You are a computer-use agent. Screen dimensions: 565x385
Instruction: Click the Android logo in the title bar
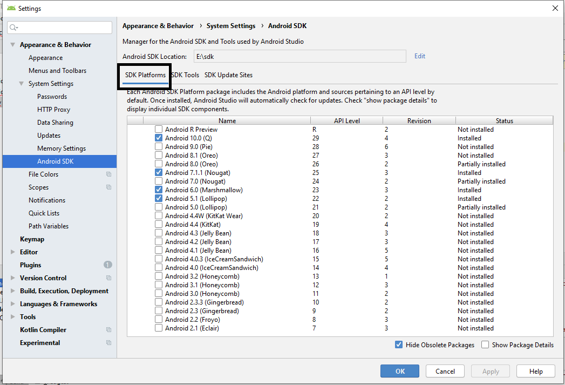tap(11, 8)
